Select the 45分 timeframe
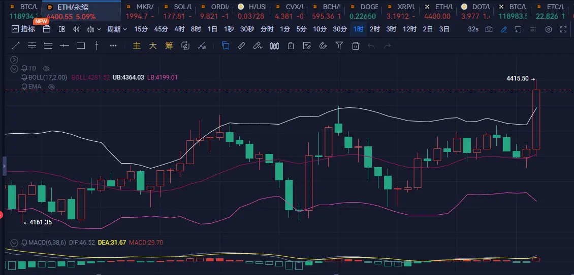The height and width of the screenshot is (275, 574). (x=161, y=29)
